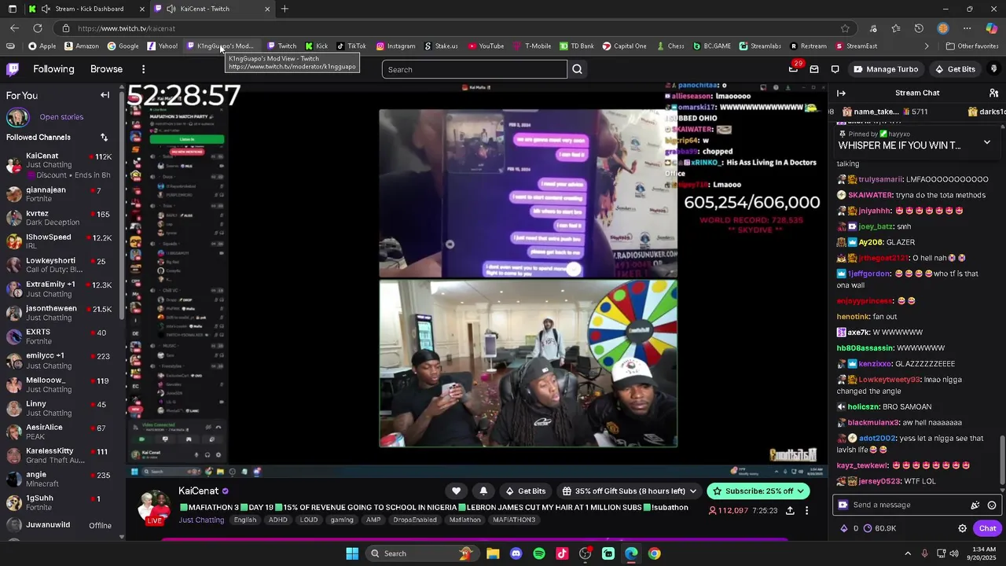This screenshot has height=566, width=1006.
Task: Open IShowSpeed channel in sidebar
Action: 63,242
